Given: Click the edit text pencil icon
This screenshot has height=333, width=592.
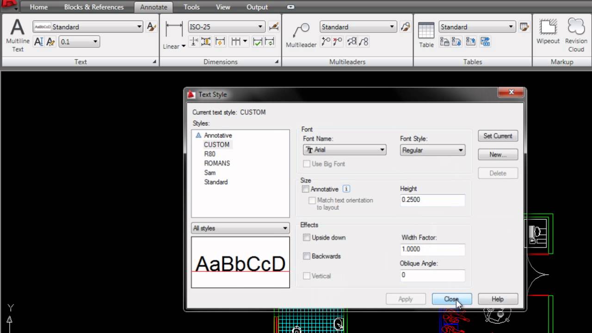Looking at the screenshot, I should (51, 42).
